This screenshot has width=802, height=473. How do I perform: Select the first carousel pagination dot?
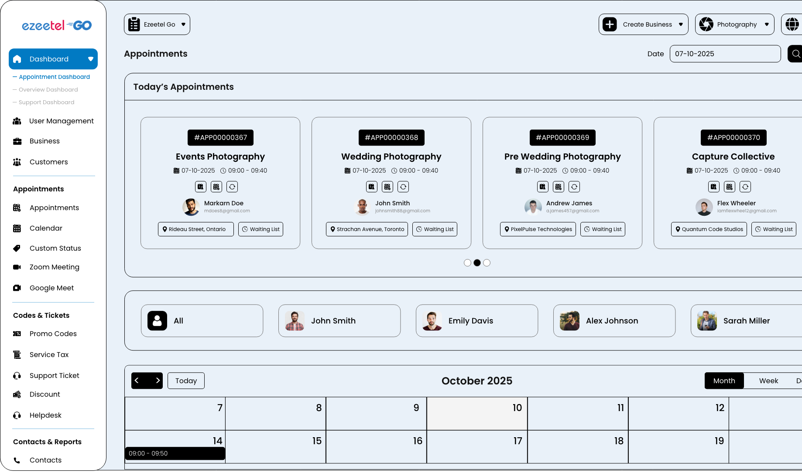(467, 263)
